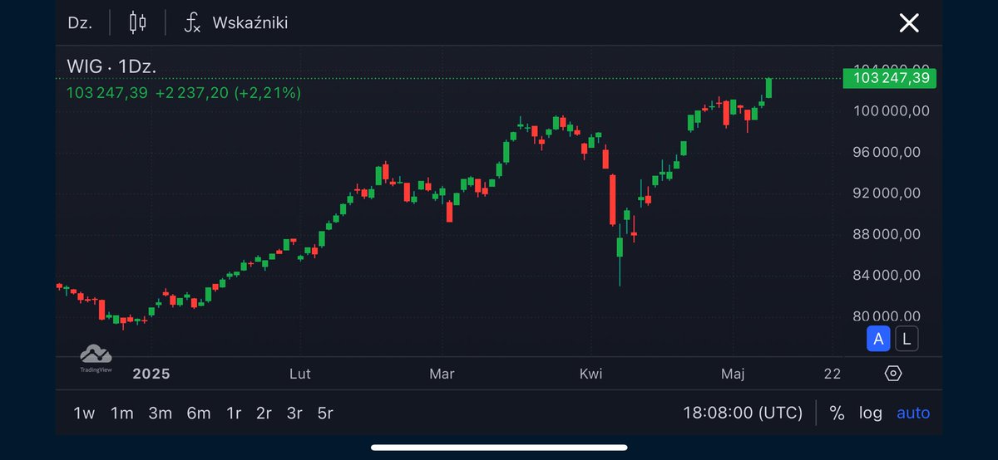This screenshot has width=998, height=460.
Task: Select the Mar label on time axis
Action: tap(442, 374)
